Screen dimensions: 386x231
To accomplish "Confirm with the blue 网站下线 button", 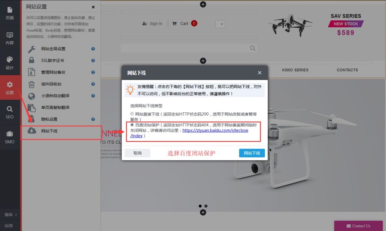I will [x=252, y=153].
